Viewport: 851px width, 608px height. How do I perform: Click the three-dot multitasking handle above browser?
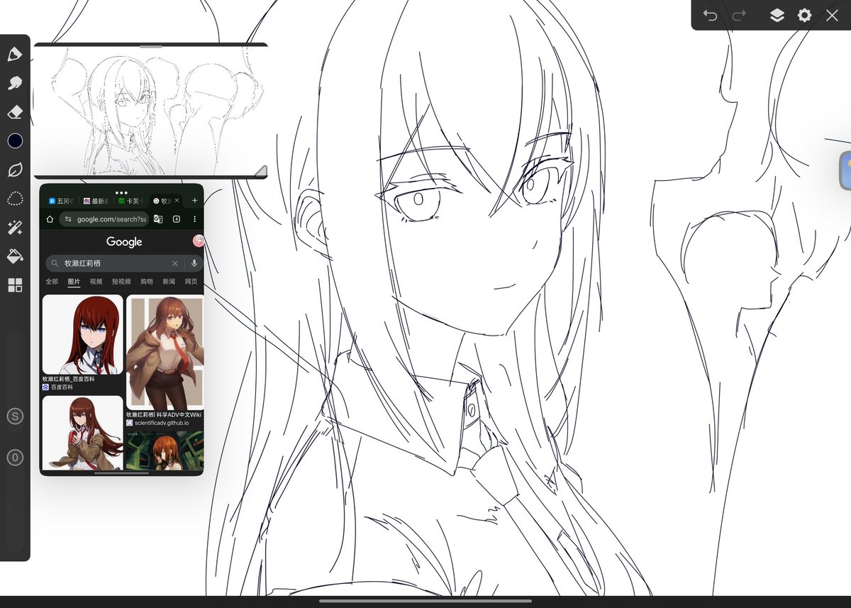(121, 192)
